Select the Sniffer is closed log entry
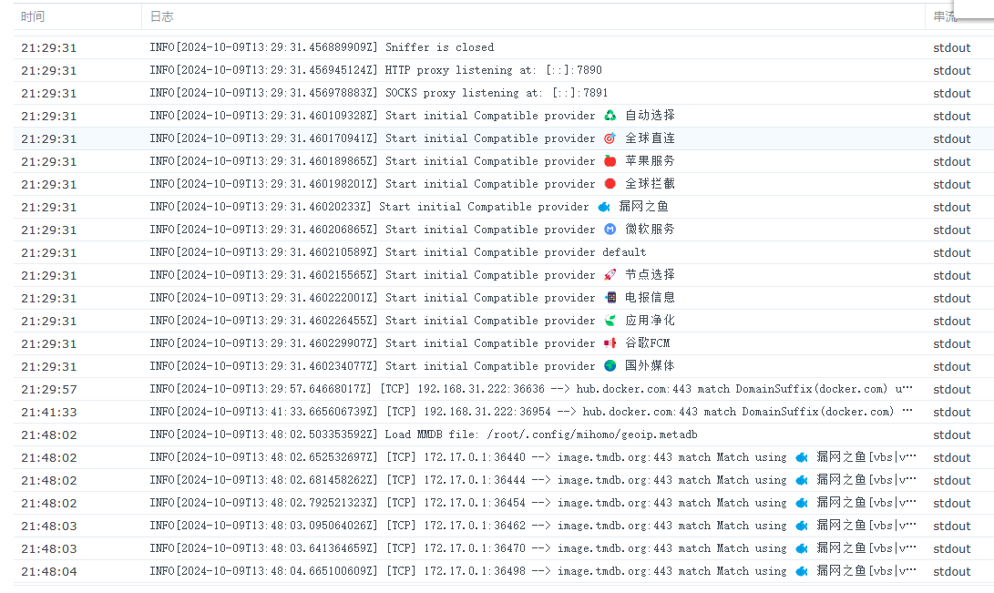The image size is (994, 593). [322, 47]
